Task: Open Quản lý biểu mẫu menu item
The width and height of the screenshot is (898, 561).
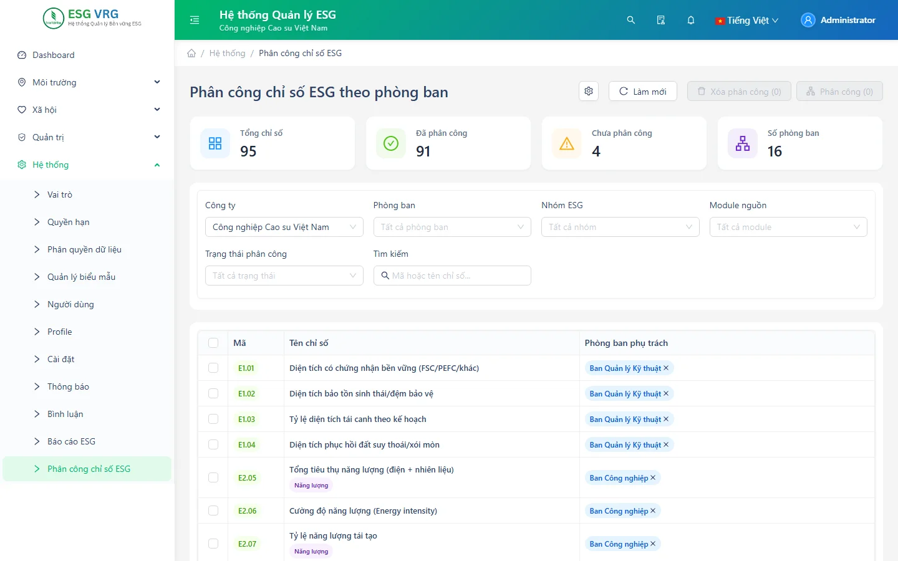Action: tap(87, 277)
